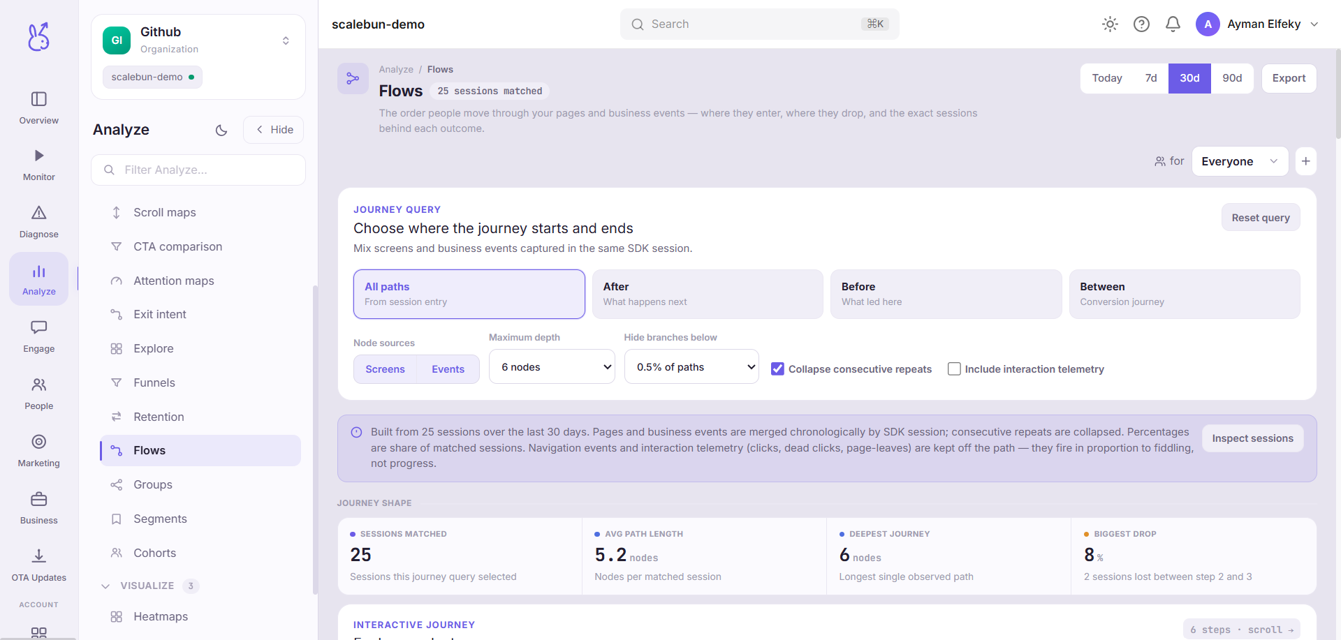Open Attention maps in sidebar

click(x=200, y=281)
